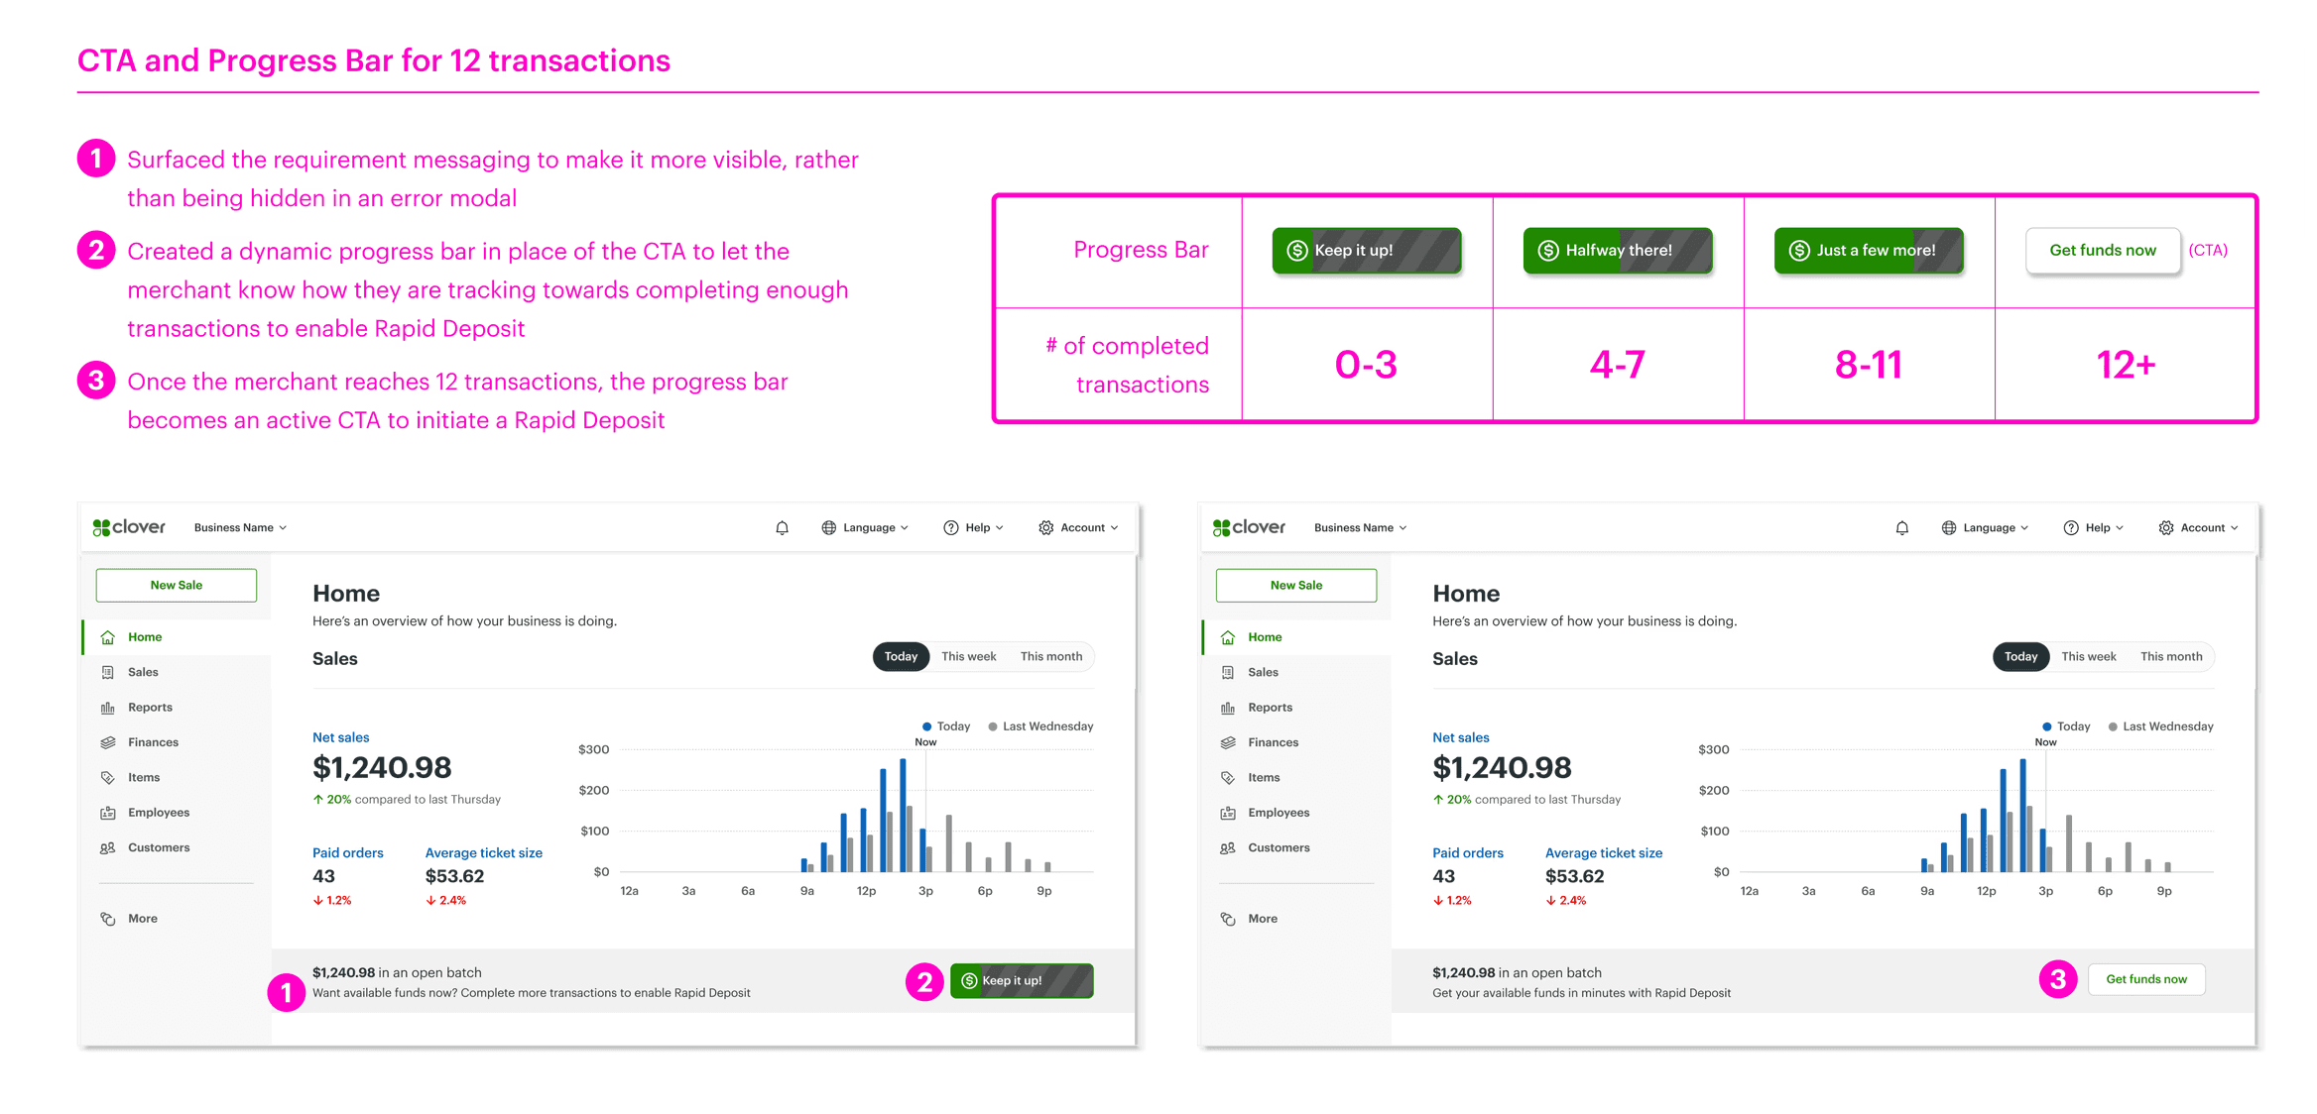The image size is (2317, 1114).
Task: Click Average ticket size link in right dashboard
Action: click(1603, 853)
